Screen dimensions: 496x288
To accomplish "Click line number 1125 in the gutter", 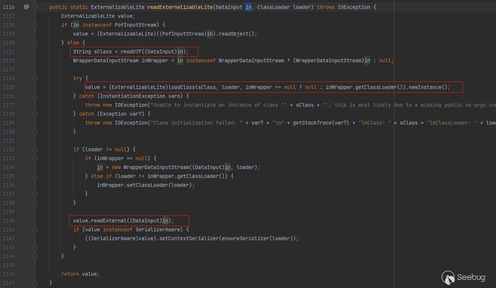I will click(x=8, y=87).
